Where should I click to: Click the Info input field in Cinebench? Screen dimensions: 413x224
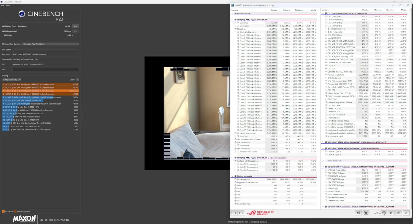point(46,69)
